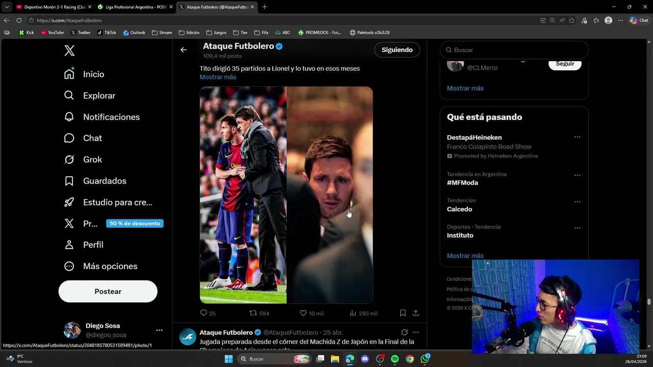Open Discord from the taskbar
The height and width of the screenshot is (367, 653).
click(x=365, y=359)
